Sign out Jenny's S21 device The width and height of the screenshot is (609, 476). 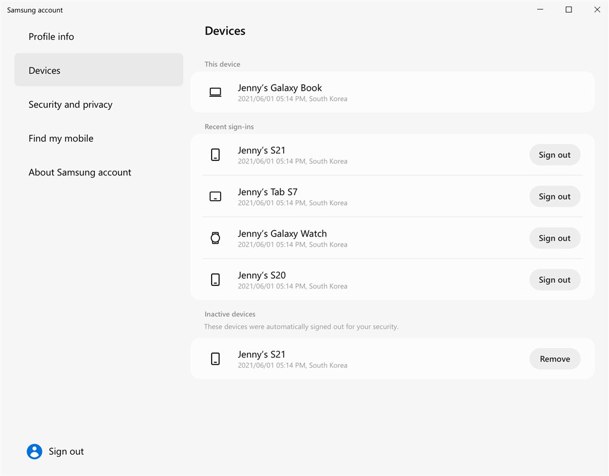point(555,154)
